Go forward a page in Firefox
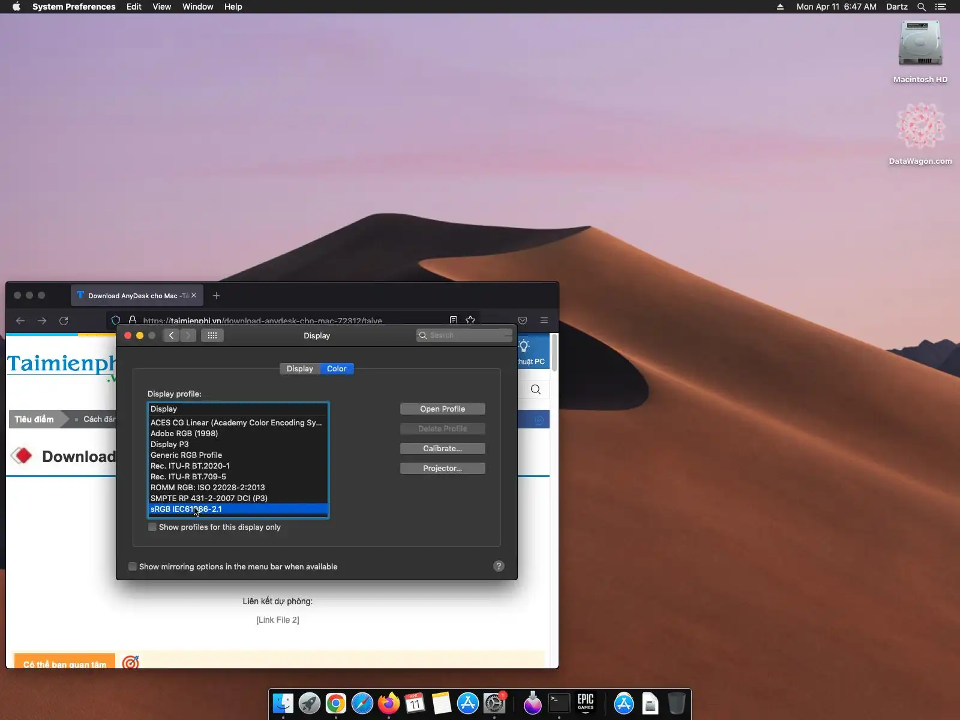Image resolution: width=960 pixels, height=720 pixels. coord(42,320)
